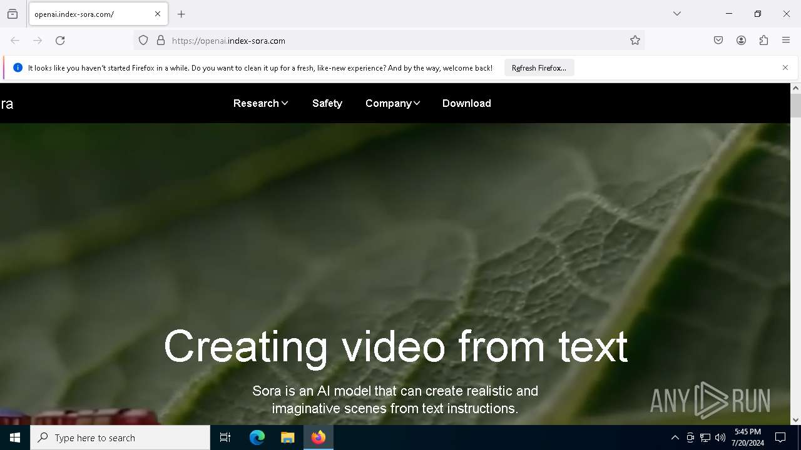This screenshot has width=801, height=450.
Task: Go back one page
Action: coord(15,41)
